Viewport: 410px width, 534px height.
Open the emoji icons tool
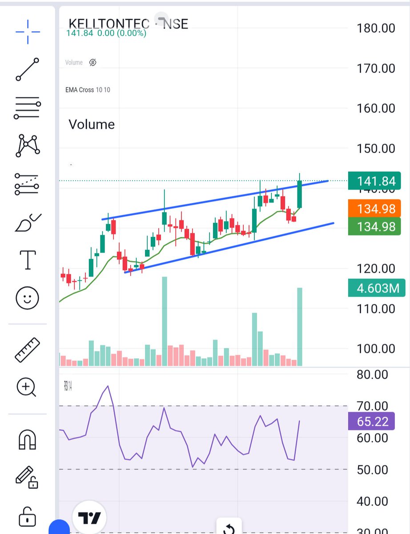[x=28, y=298]
